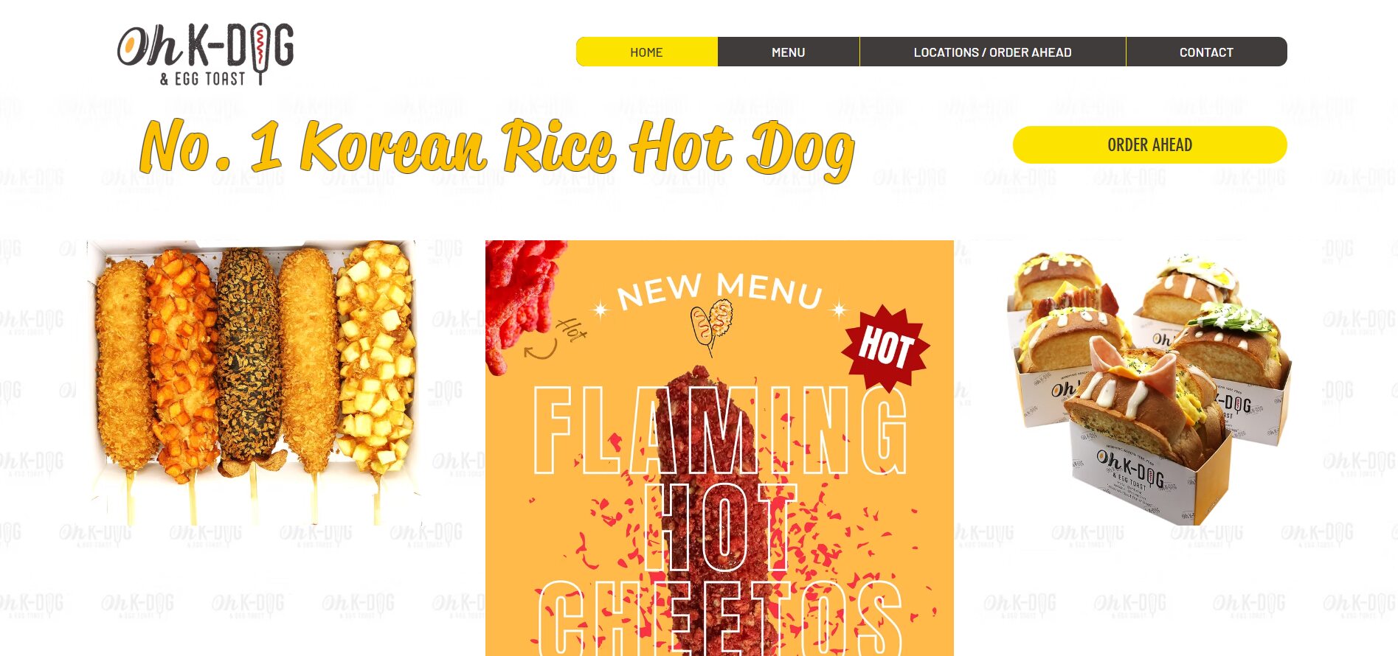Open the HOME navigation tab

point(646,52)
